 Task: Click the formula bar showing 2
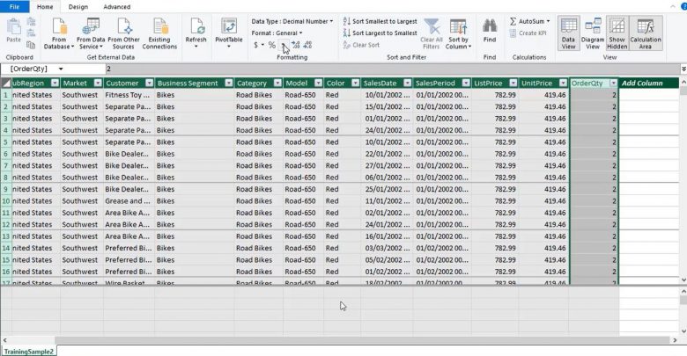pyautogui.click(x=392, y=69)
